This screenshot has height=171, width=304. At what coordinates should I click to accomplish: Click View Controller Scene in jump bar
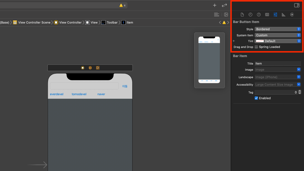pyautogui.click(x=34, y=22)
